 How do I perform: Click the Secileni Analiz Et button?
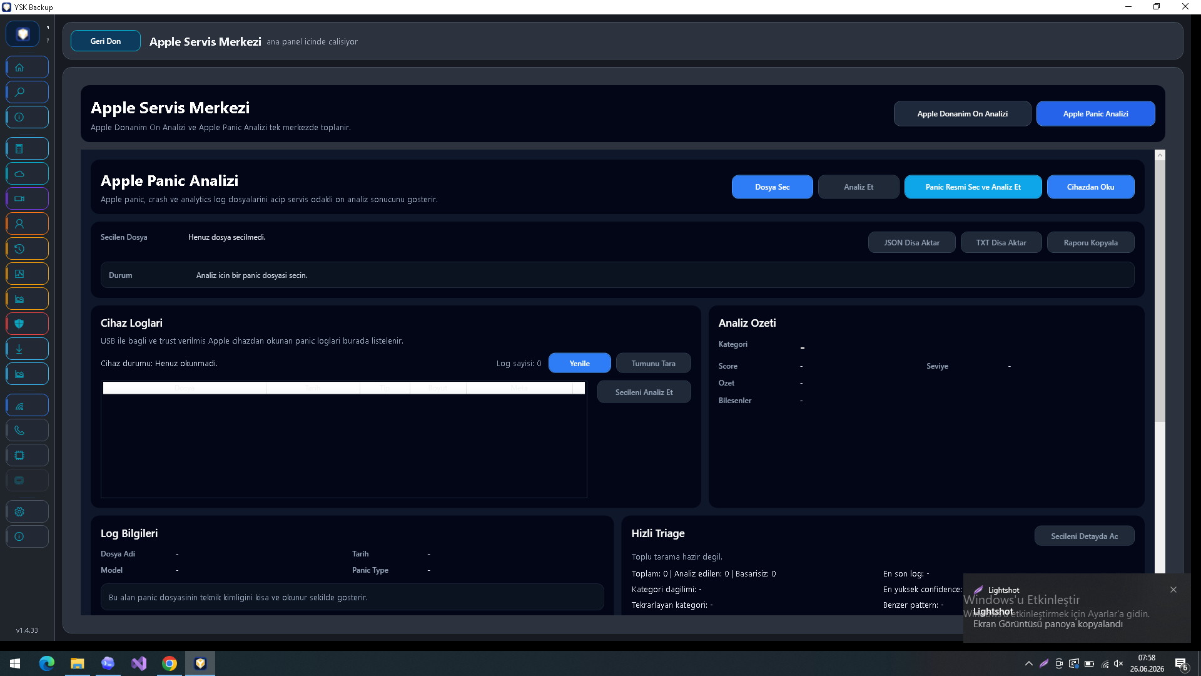coord(644,392)
